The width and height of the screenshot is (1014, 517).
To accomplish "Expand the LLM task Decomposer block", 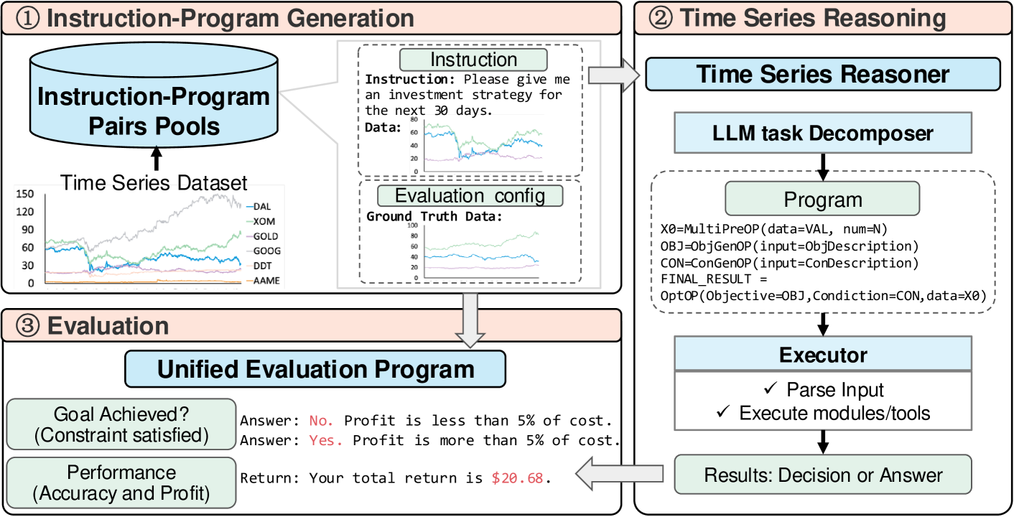I will (822, 133).
